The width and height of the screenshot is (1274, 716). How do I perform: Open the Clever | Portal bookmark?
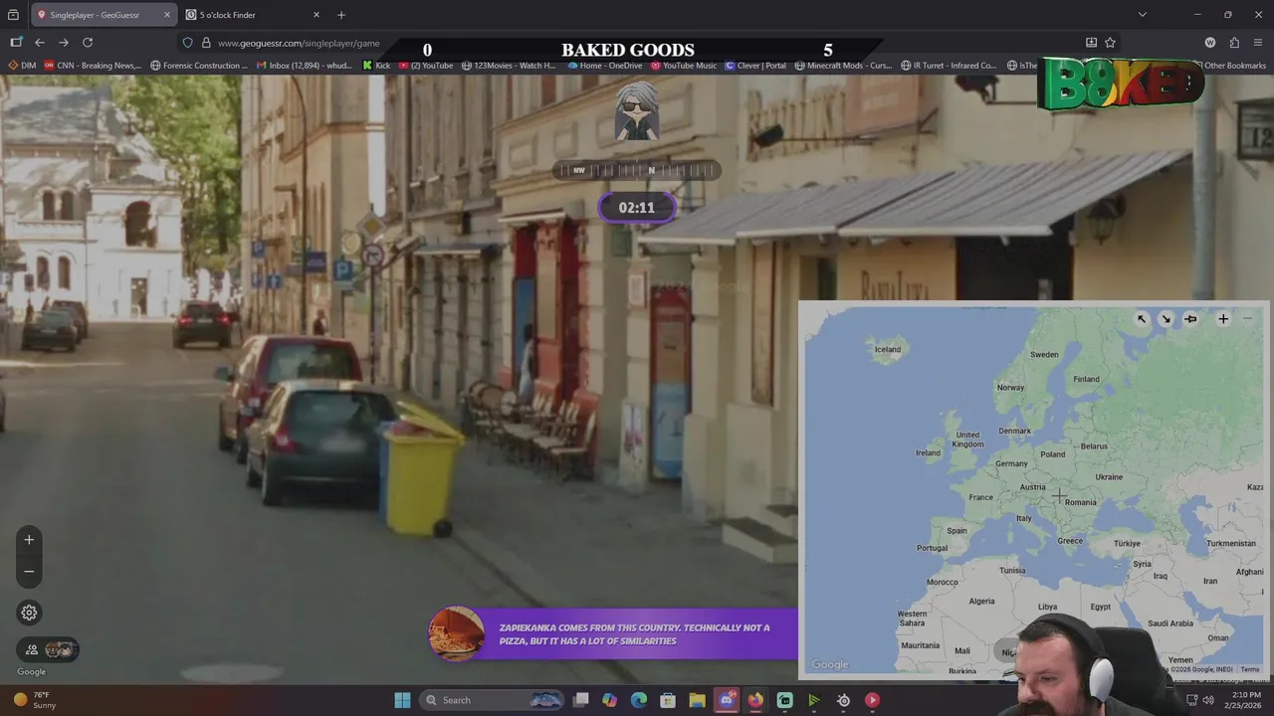(755, 66)
